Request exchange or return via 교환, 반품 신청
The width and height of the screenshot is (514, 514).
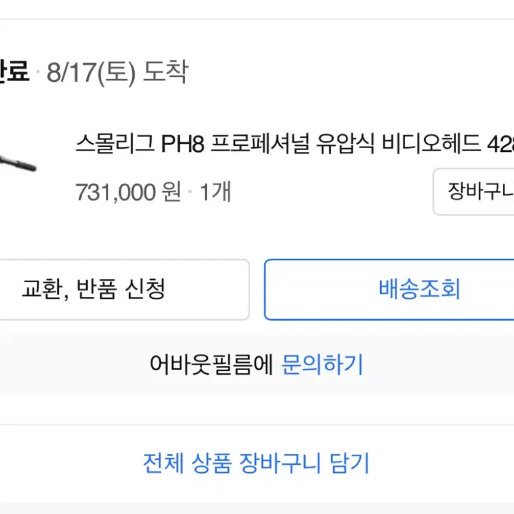click(x=125, y=290)
